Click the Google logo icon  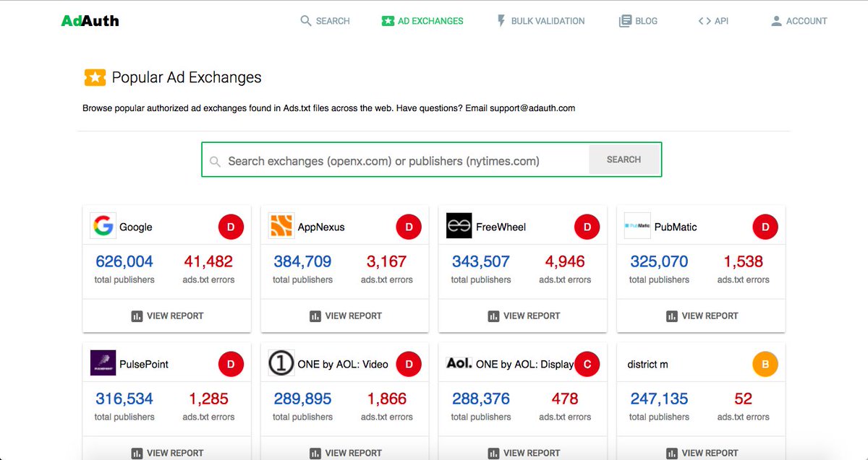click(x=103, y=226)
